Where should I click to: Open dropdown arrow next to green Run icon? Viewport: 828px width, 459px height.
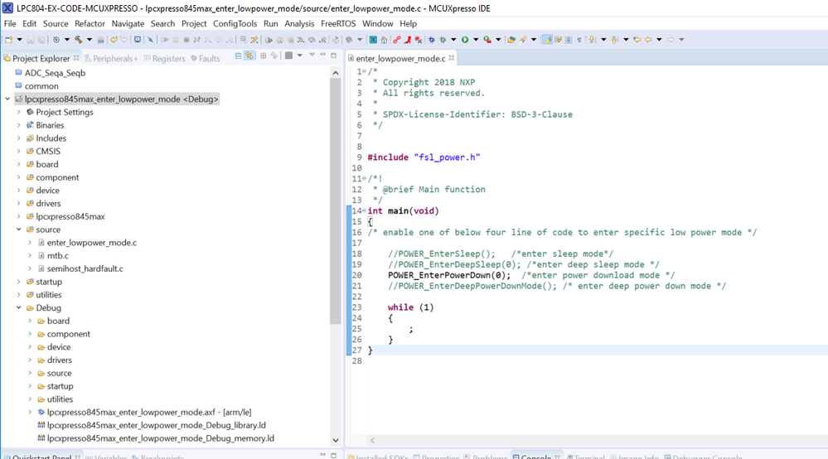pyautogui.click(x=476, y=40)
